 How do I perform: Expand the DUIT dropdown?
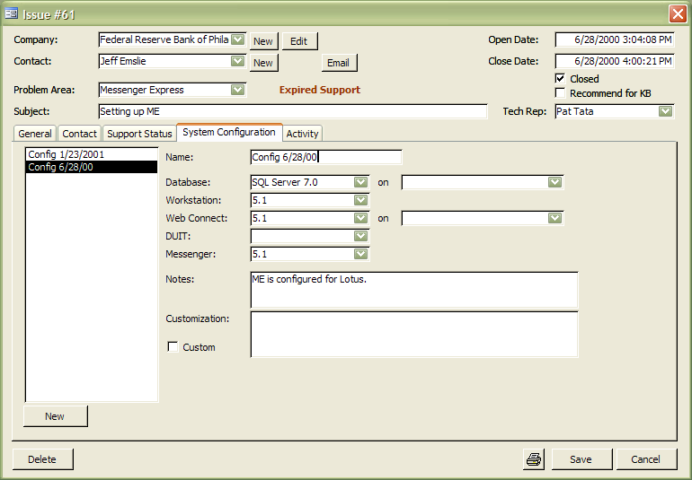[x=360, y=236]
